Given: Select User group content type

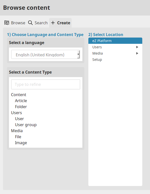Looking at the screenshot, I should 26,125.
